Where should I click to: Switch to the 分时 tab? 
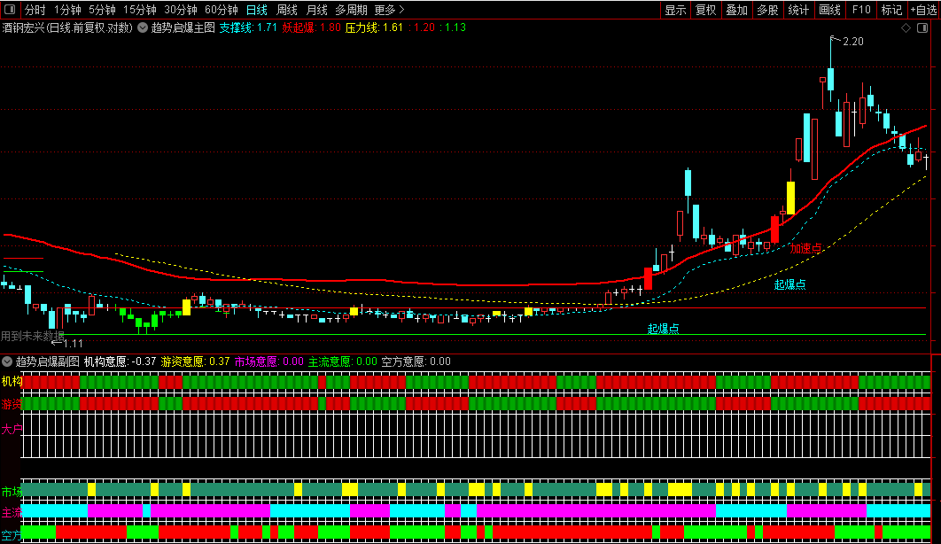tap(35, 11)
